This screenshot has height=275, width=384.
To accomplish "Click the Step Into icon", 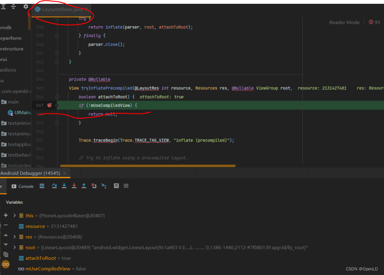I will click(64, 186).
